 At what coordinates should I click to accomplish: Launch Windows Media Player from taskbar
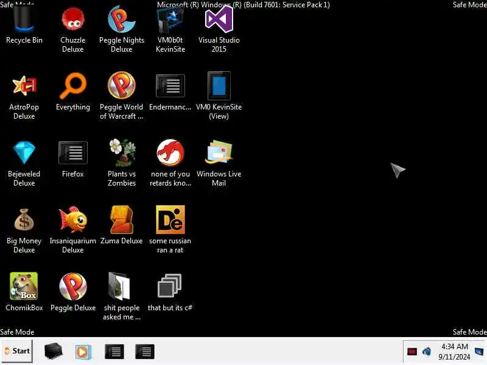point(83,352)
